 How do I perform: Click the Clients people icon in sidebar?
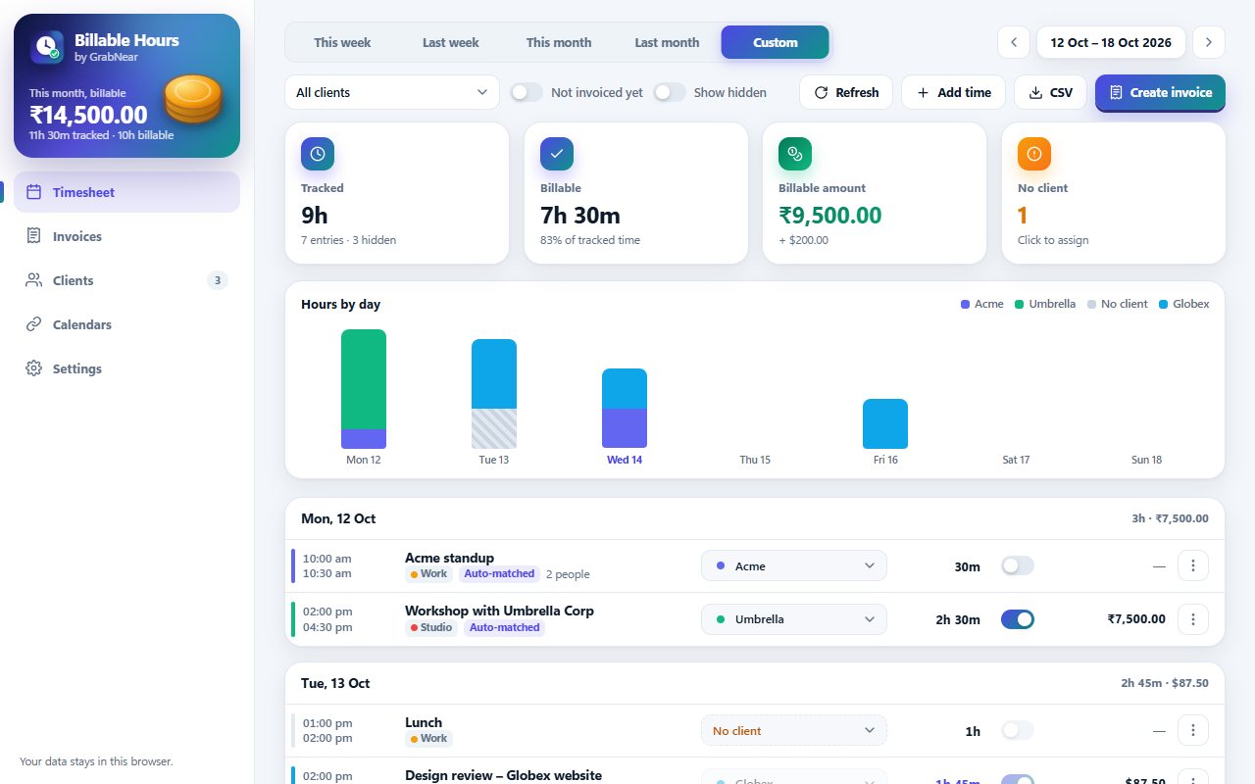point(33,280)
